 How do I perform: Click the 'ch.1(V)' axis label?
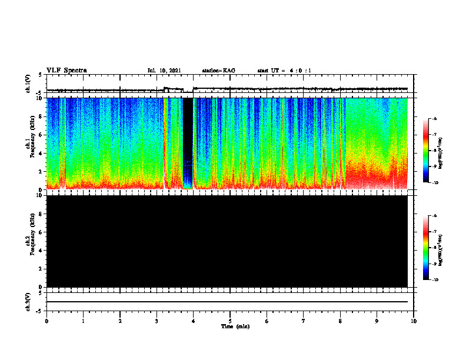click(x=28, y=84)
